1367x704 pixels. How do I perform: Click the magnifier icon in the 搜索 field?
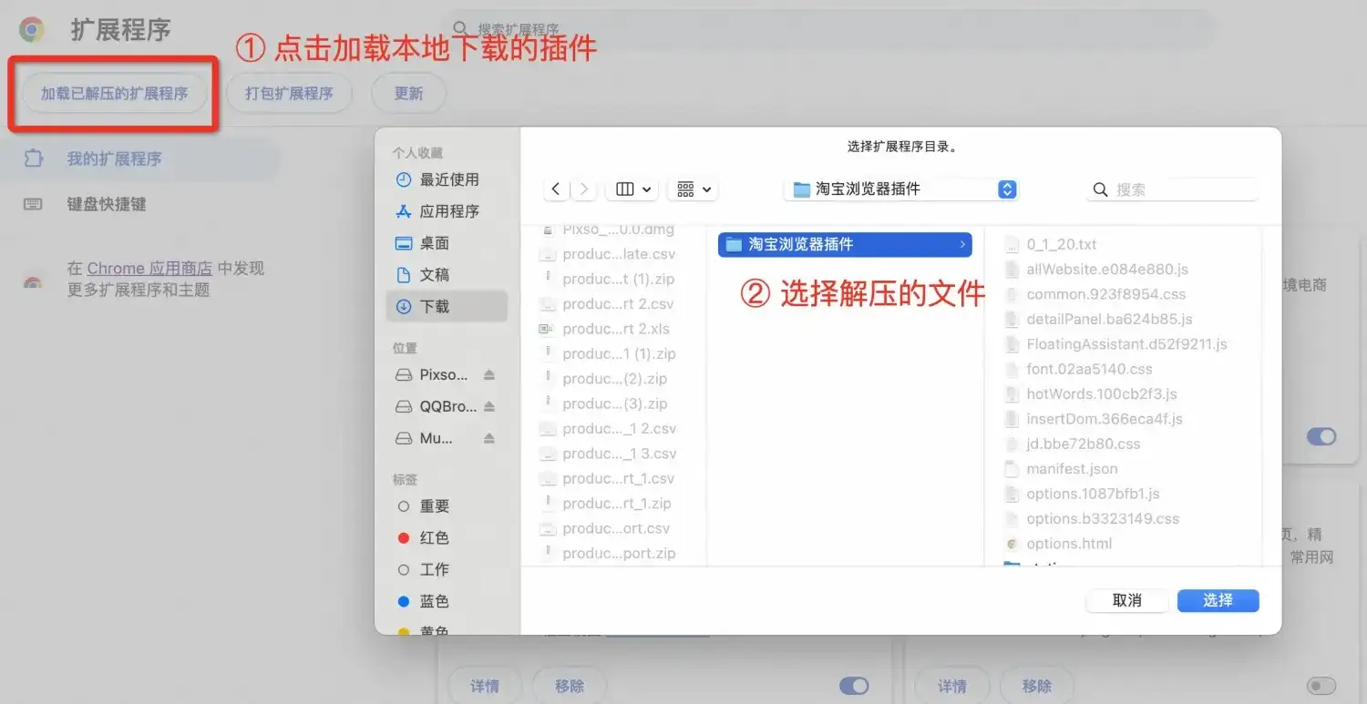(1099, 189)
